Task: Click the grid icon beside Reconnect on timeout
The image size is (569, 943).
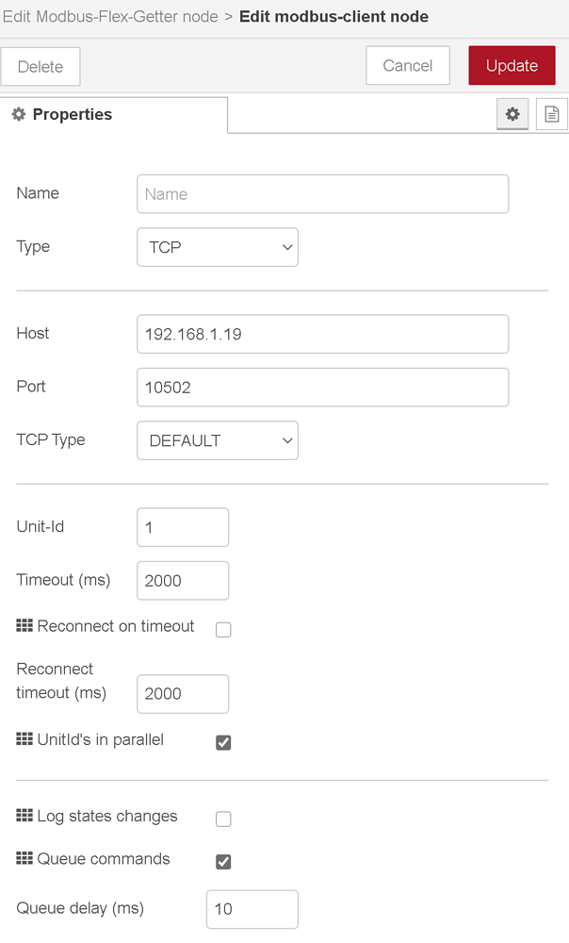Action: point(24,625)
